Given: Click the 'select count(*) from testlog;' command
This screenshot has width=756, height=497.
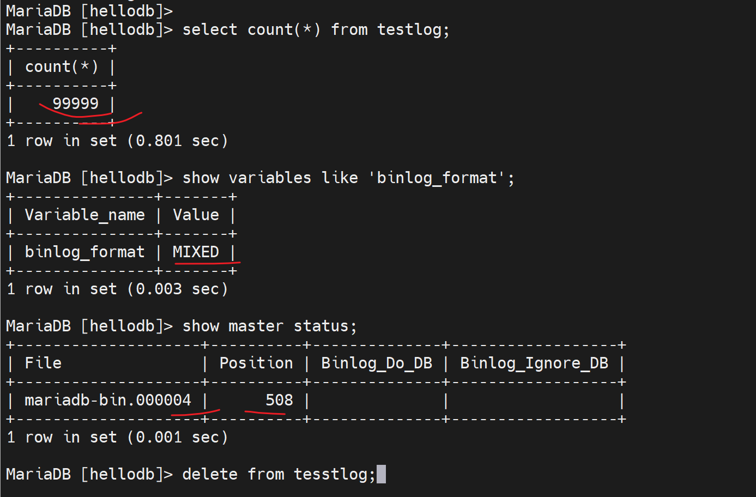Looking at the screenshot, I should tap(316, 29).
